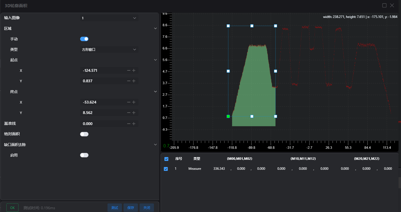Click the 关闭 button

pos(147,208)
